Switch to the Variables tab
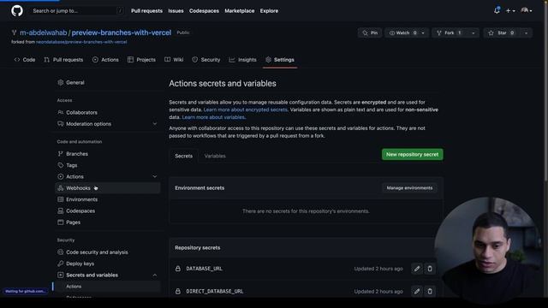 215,156
